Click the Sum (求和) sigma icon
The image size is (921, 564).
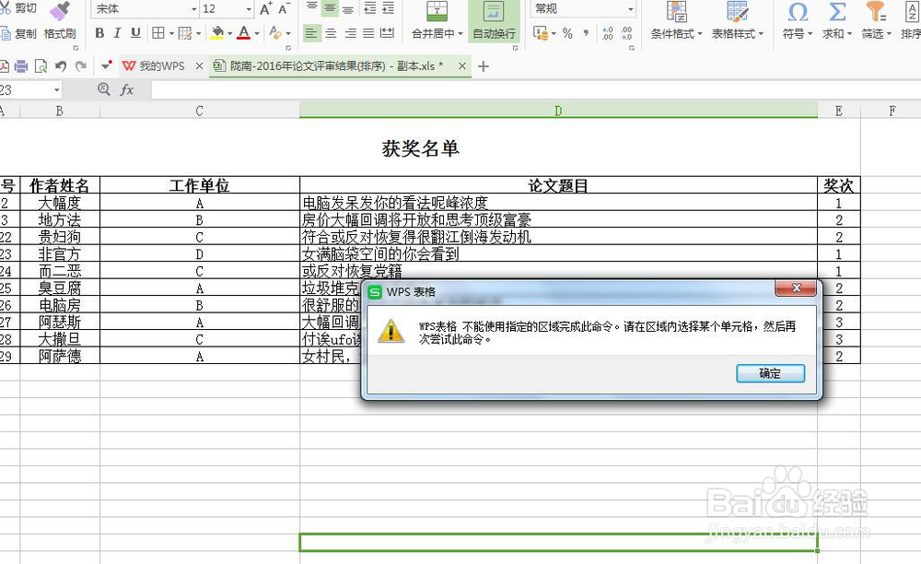pos(836,21)
